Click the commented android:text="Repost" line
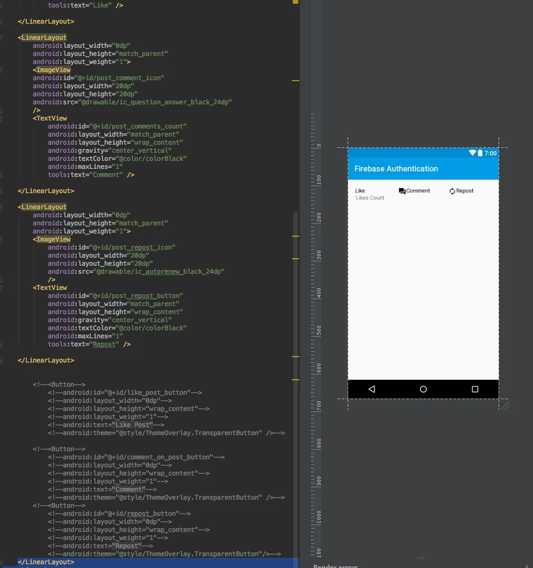Image resolution: width=533 pixels, height=568 pixels. point(100,546)
